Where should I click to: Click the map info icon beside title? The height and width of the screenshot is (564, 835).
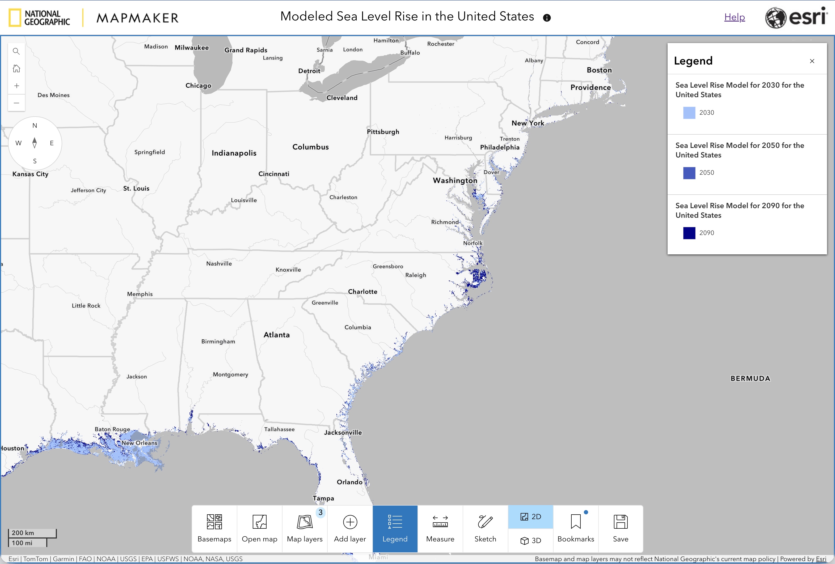point(547,18)
